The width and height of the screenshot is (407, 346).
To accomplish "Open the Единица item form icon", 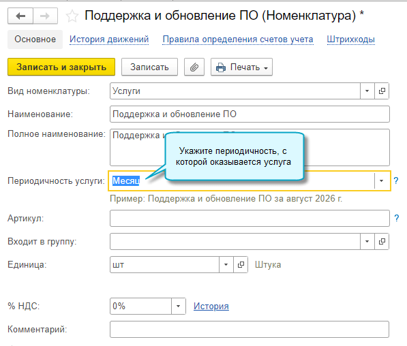I will click(241, 264).
